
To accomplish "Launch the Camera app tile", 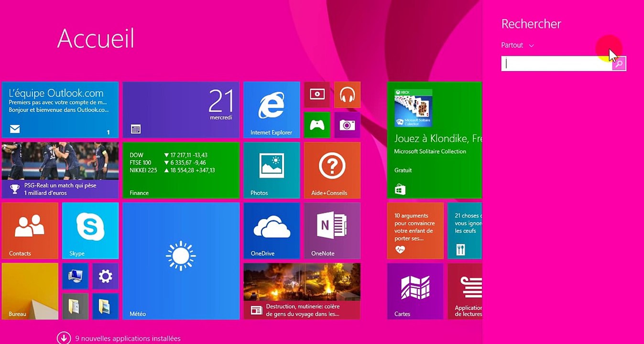I will (347, 125).
